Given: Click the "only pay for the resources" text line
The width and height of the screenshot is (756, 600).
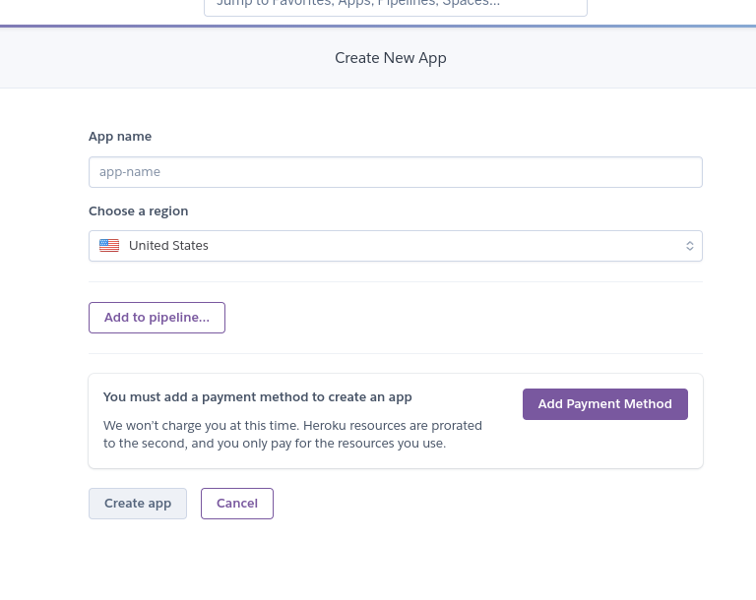Looking at the screenshot, I should [x=275, y=444].
